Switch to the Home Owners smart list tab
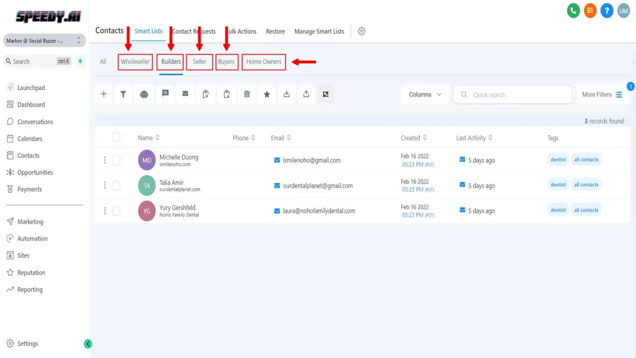 [264, 62]
